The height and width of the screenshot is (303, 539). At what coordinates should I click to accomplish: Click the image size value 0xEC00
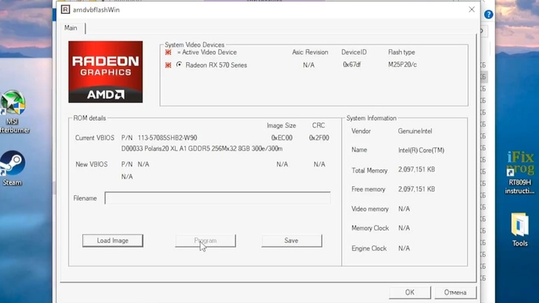click(282, 138)
